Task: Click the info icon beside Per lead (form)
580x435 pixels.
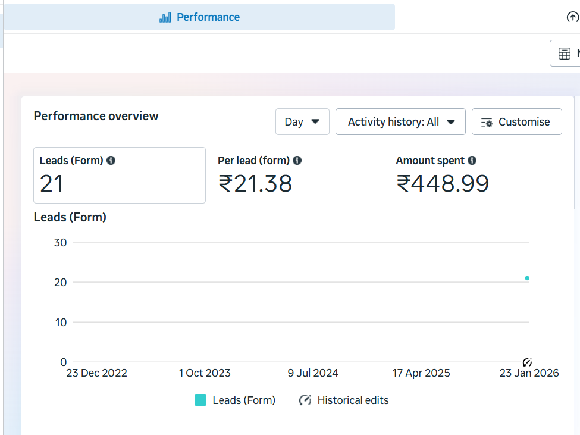Action: [297, 161]
